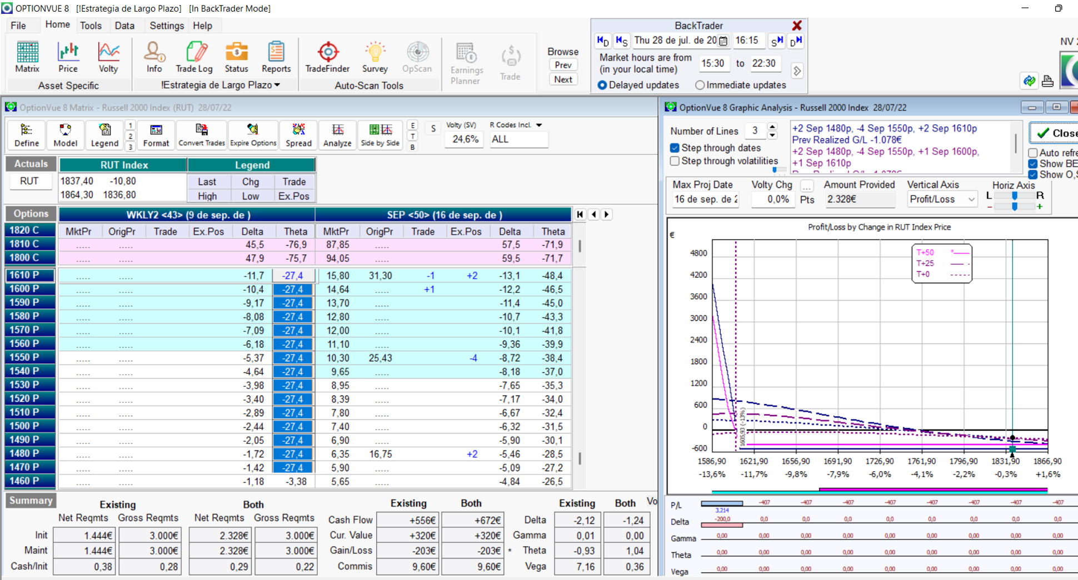Open the Help menu
Image resolution: width=1078 pixels, height=580 pixels.
[202, 26]
